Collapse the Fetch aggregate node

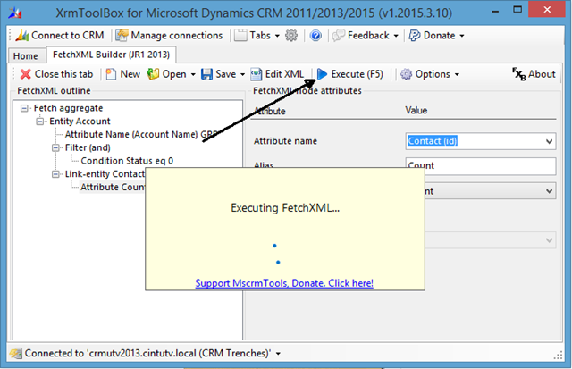click(24, 108)
